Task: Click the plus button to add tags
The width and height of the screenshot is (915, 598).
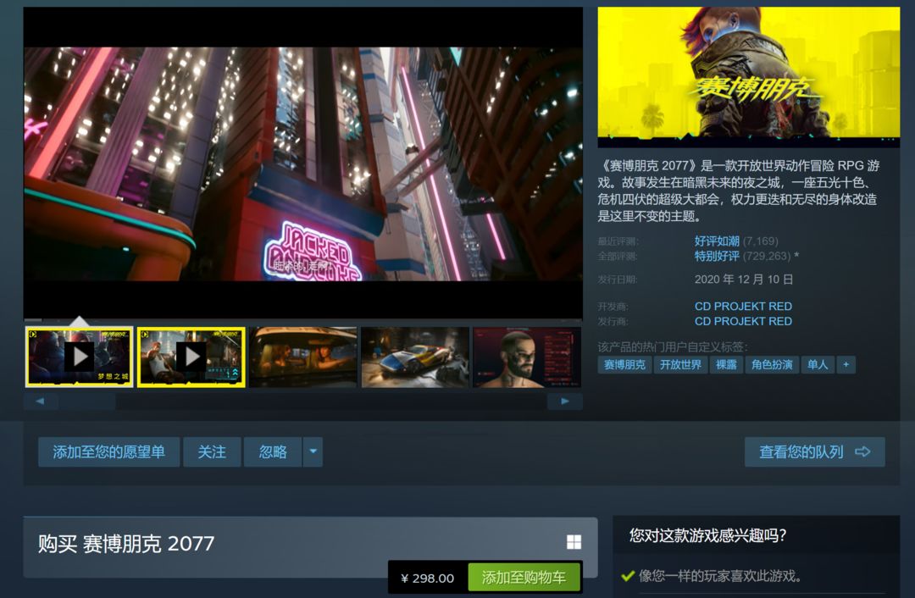Action: pos(846,364)
